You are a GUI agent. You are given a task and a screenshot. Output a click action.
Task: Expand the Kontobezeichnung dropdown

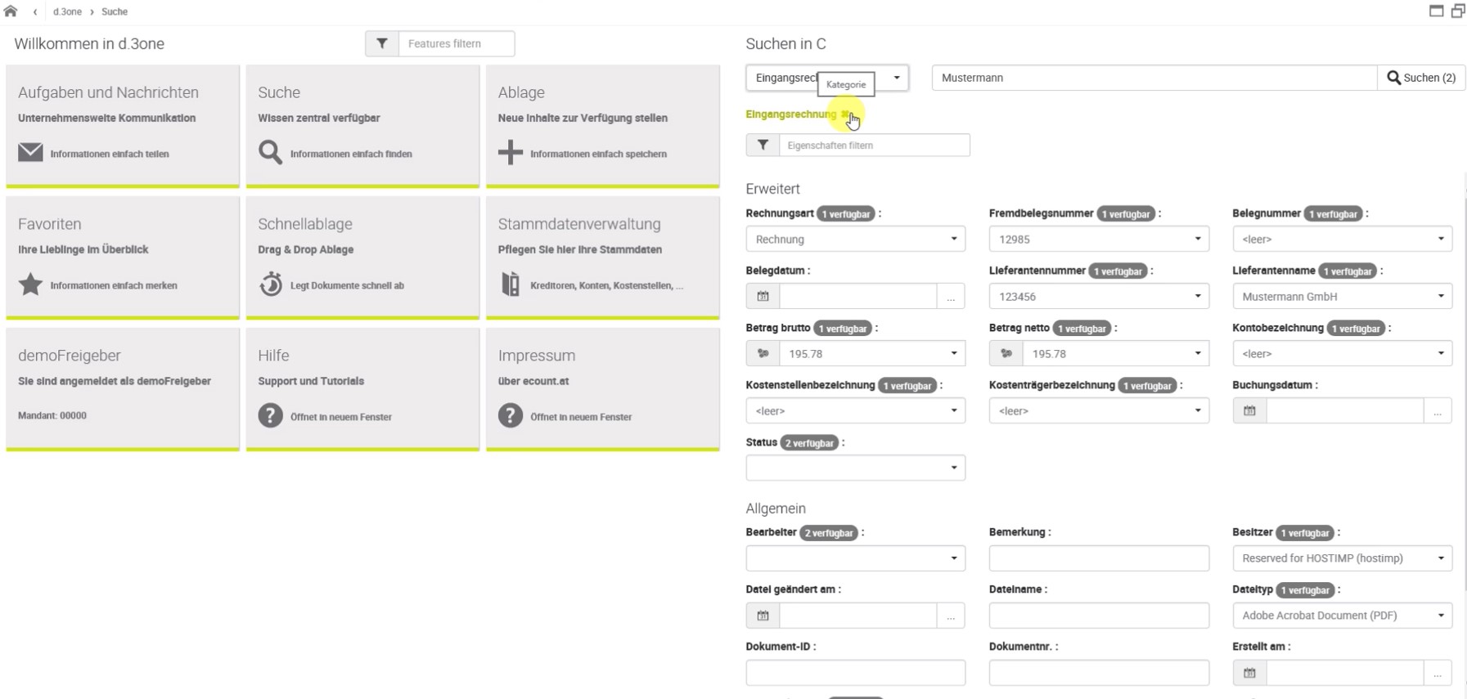1342,353
